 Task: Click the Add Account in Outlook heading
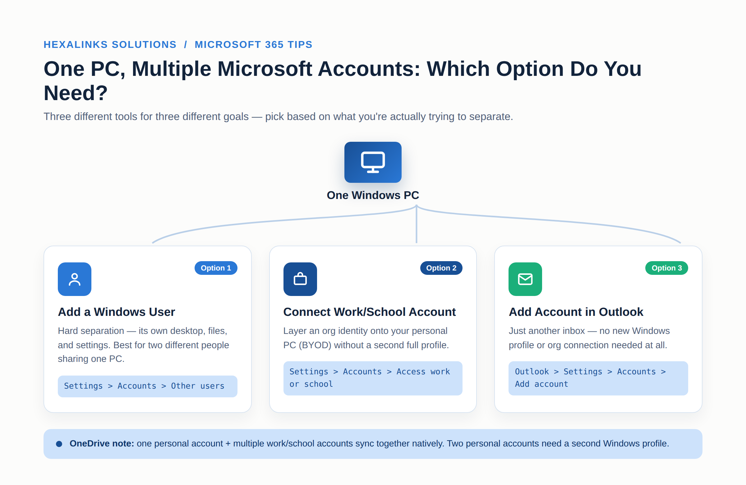[576, 312]
